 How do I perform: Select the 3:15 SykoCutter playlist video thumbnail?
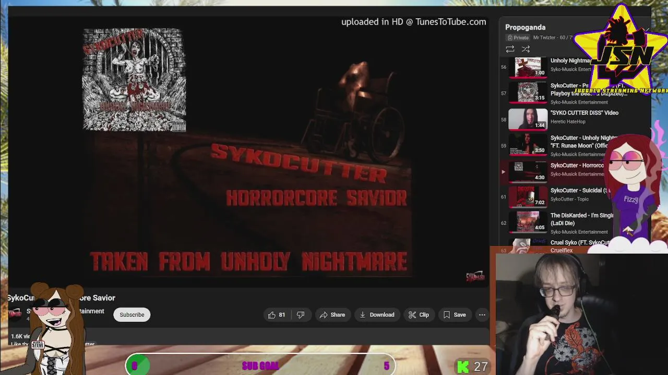coord(528,92)
